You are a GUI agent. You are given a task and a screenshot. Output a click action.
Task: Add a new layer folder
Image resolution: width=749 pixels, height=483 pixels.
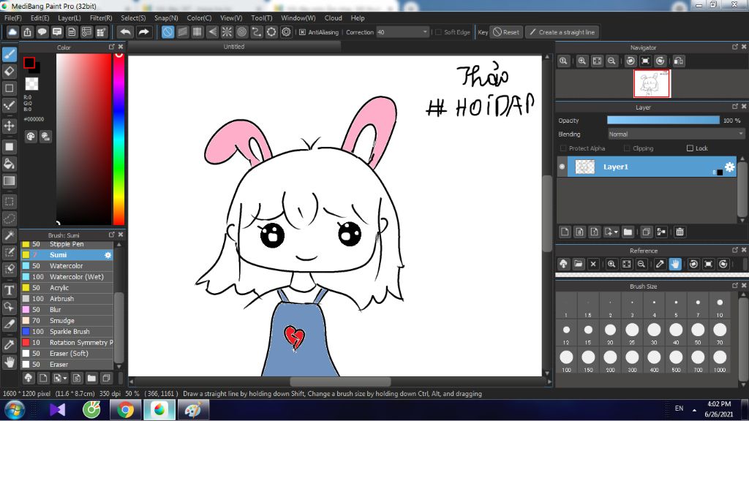click(x=628, y=232)
